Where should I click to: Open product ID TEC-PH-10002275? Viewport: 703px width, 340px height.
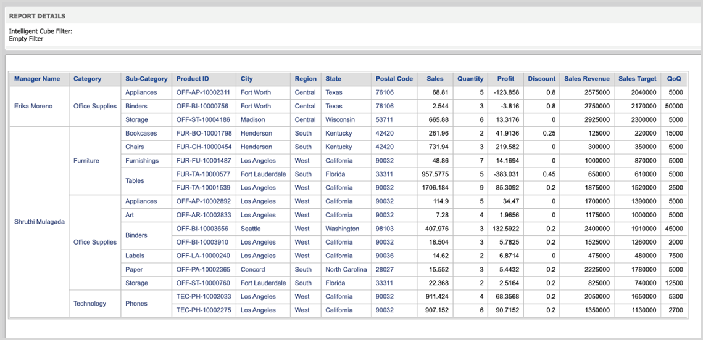[x=204, y=310]
